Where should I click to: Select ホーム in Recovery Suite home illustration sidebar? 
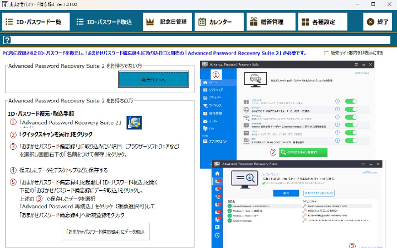[218, 83]
